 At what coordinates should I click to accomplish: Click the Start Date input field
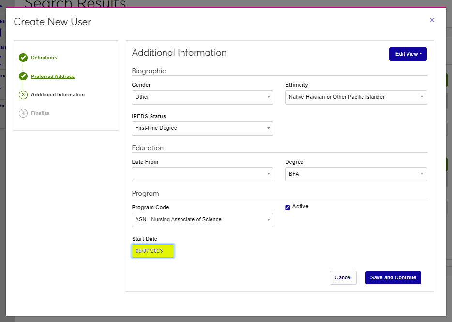pyautogui.click(x=153, y=251)
